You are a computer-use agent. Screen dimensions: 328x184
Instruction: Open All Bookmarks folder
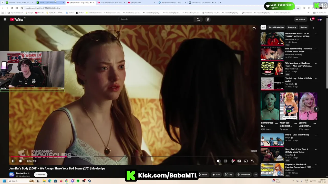320,13
